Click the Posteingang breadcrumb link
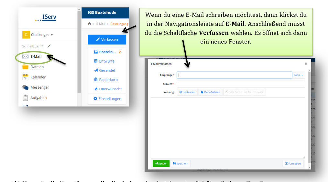The width and height of the screenshot is (328, 182). pos(119,24)
